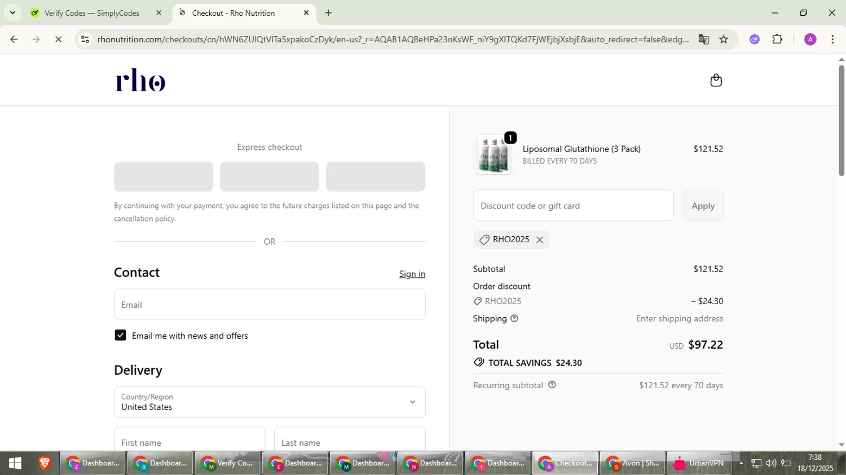Screen dimensions: 846x475
Task: Open the Windows Start menu
Action: (15, 463)
